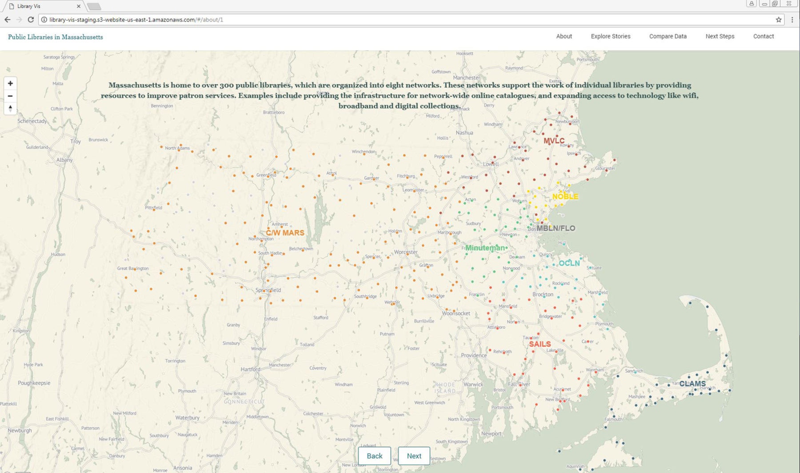Select the CLAMS network label
The image size is (800, 473).
click(x=692, y=384)
